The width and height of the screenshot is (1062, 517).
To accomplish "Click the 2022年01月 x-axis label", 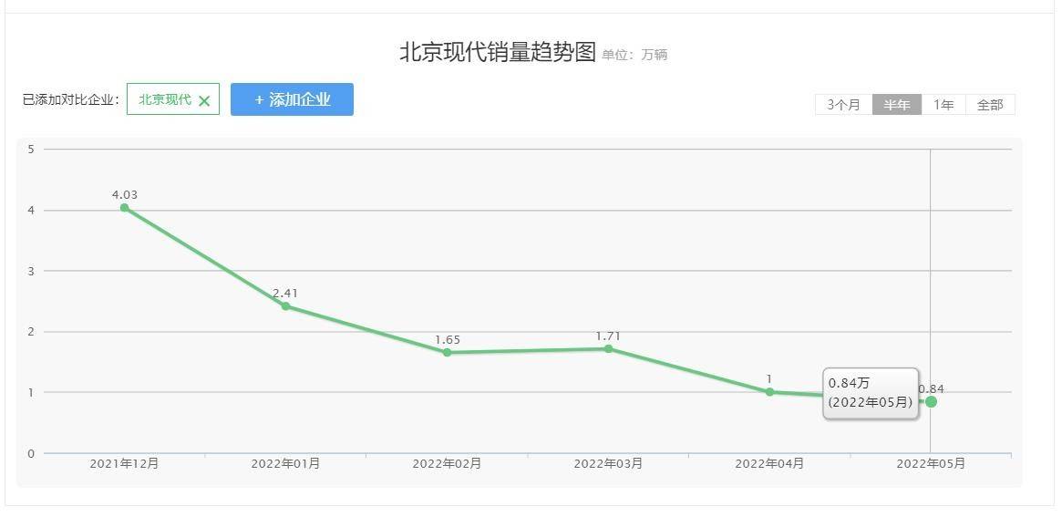I will click(x=285, y=464).
